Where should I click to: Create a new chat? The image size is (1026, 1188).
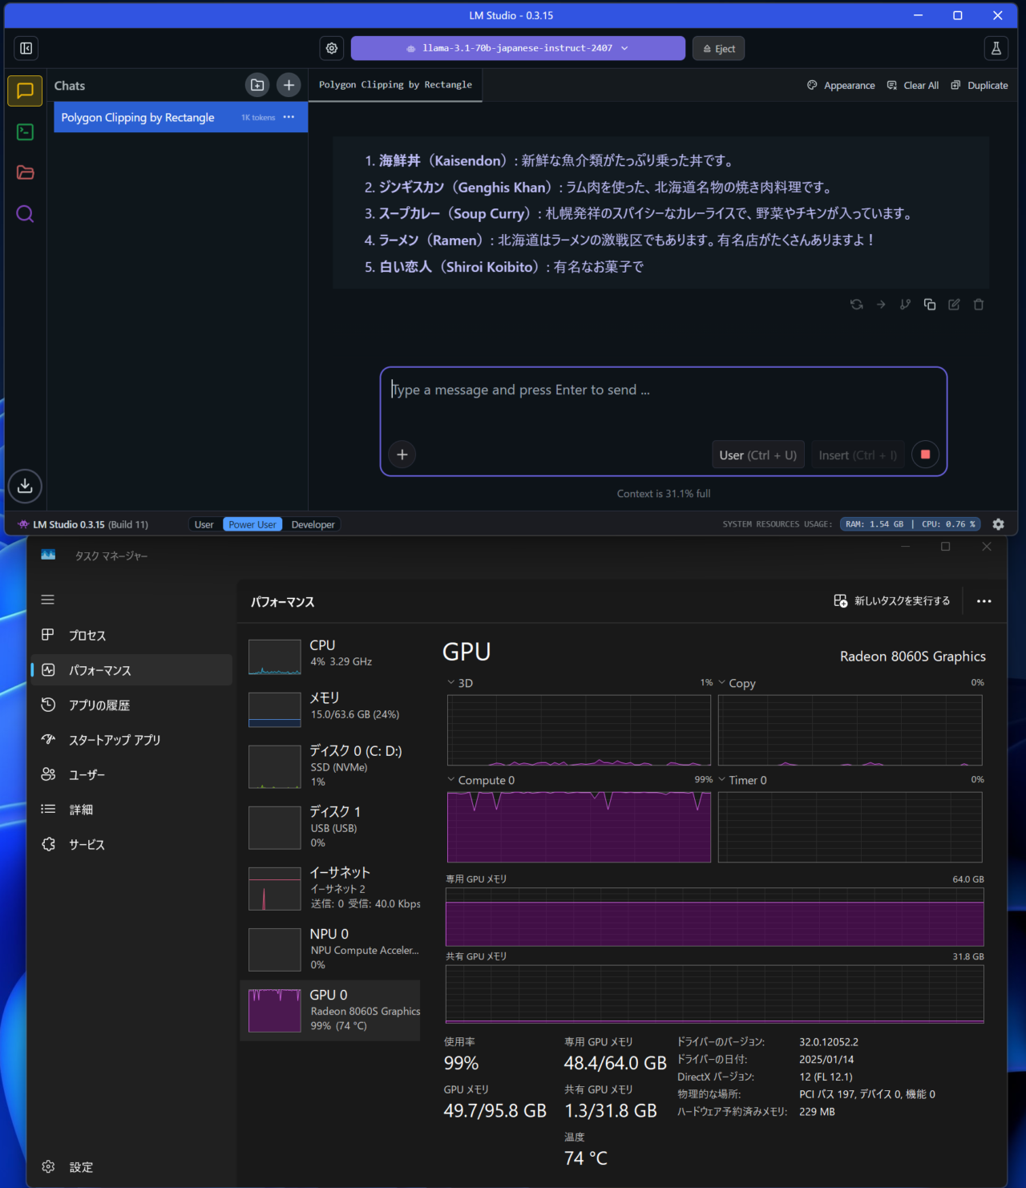(x=288, y=85)
